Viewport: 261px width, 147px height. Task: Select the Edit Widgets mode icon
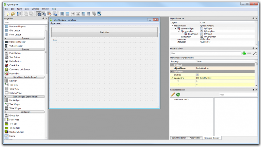pos(39,14)
